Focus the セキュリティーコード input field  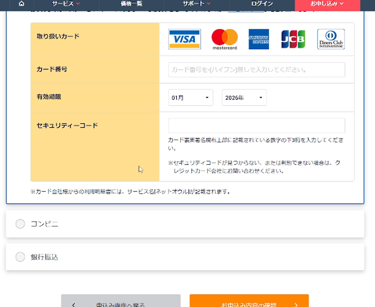point(257,126)
